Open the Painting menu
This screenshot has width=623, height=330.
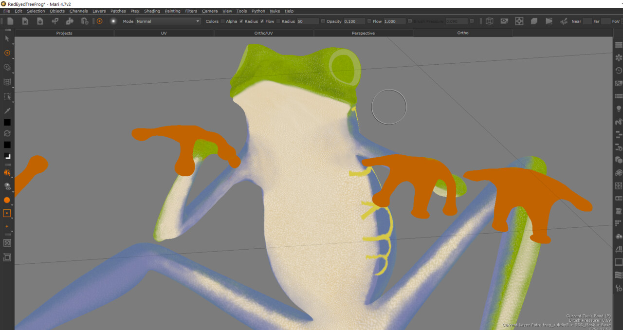click(172, 11)
